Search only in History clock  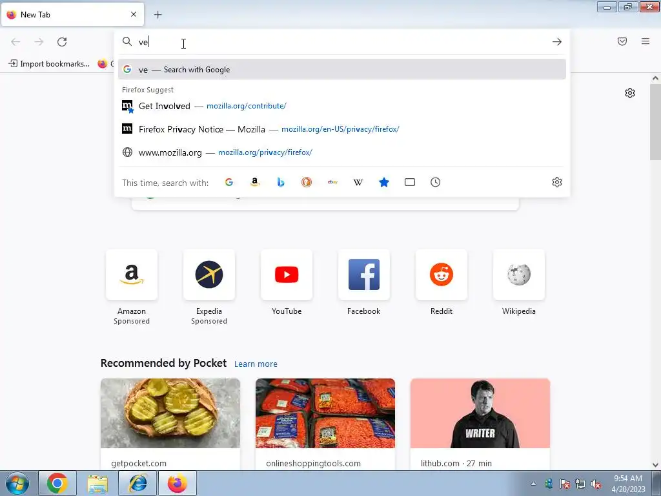click(436, 182)
